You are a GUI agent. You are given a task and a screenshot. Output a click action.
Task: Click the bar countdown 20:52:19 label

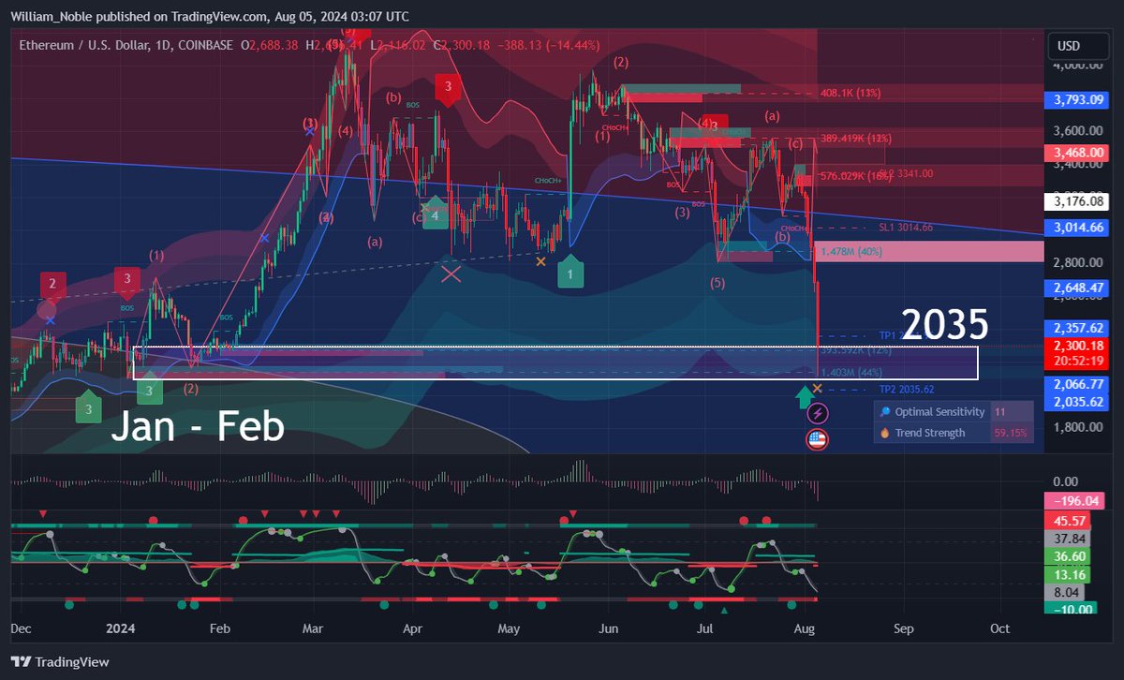point(1081,360)
